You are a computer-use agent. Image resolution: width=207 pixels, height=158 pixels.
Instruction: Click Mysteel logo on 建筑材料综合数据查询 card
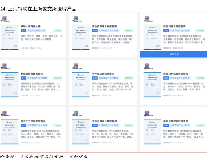(x=148, y=67)
